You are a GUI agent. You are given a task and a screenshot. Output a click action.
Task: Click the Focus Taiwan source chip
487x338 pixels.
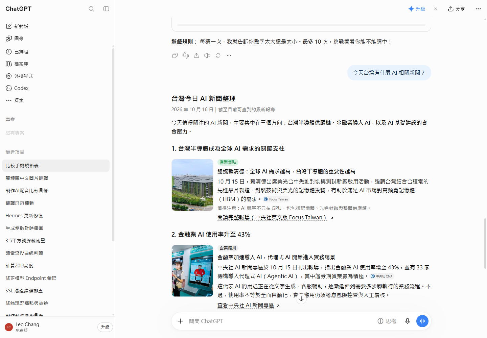coord(276,199)
